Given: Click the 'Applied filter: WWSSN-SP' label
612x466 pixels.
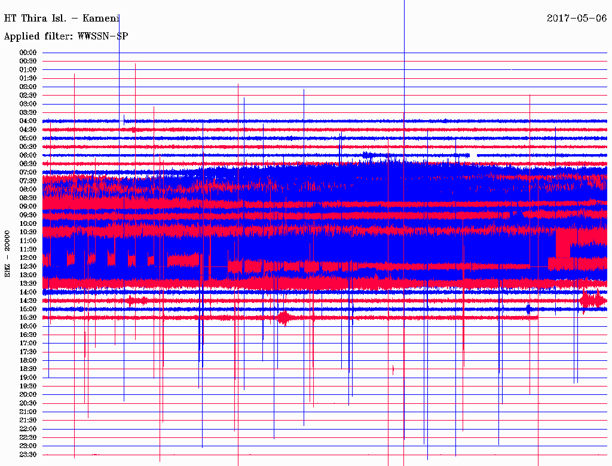Looking at the screenshot, I should click(66, 36).
